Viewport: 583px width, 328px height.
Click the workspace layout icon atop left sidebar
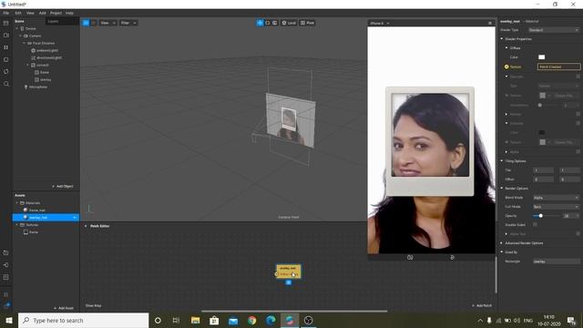click(6, 23)
